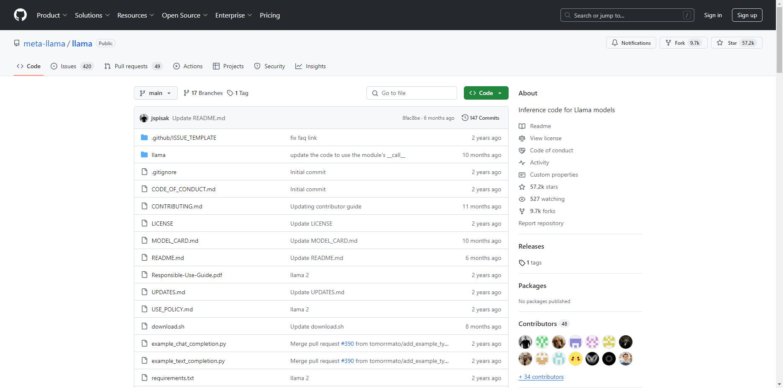Image resolution: width=783 pixels, height=388 pixels.
Task: Open the + 34 contributors link
Action: point(541,377)
